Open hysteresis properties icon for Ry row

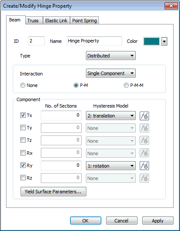[144, 166]
